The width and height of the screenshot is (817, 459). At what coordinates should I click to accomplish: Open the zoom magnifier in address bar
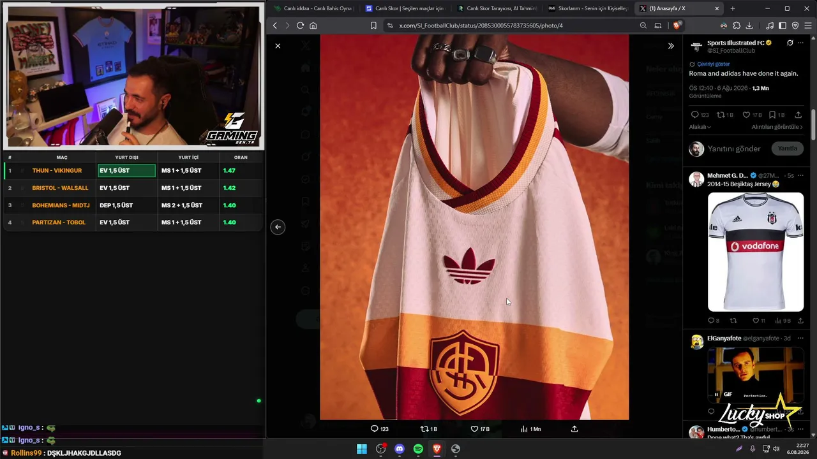tap(643, 25)
